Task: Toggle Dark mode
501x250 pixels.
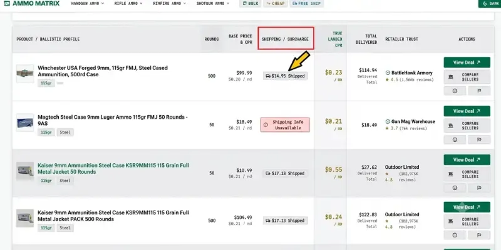Action: pyautogui.click(x=490, y=4)
